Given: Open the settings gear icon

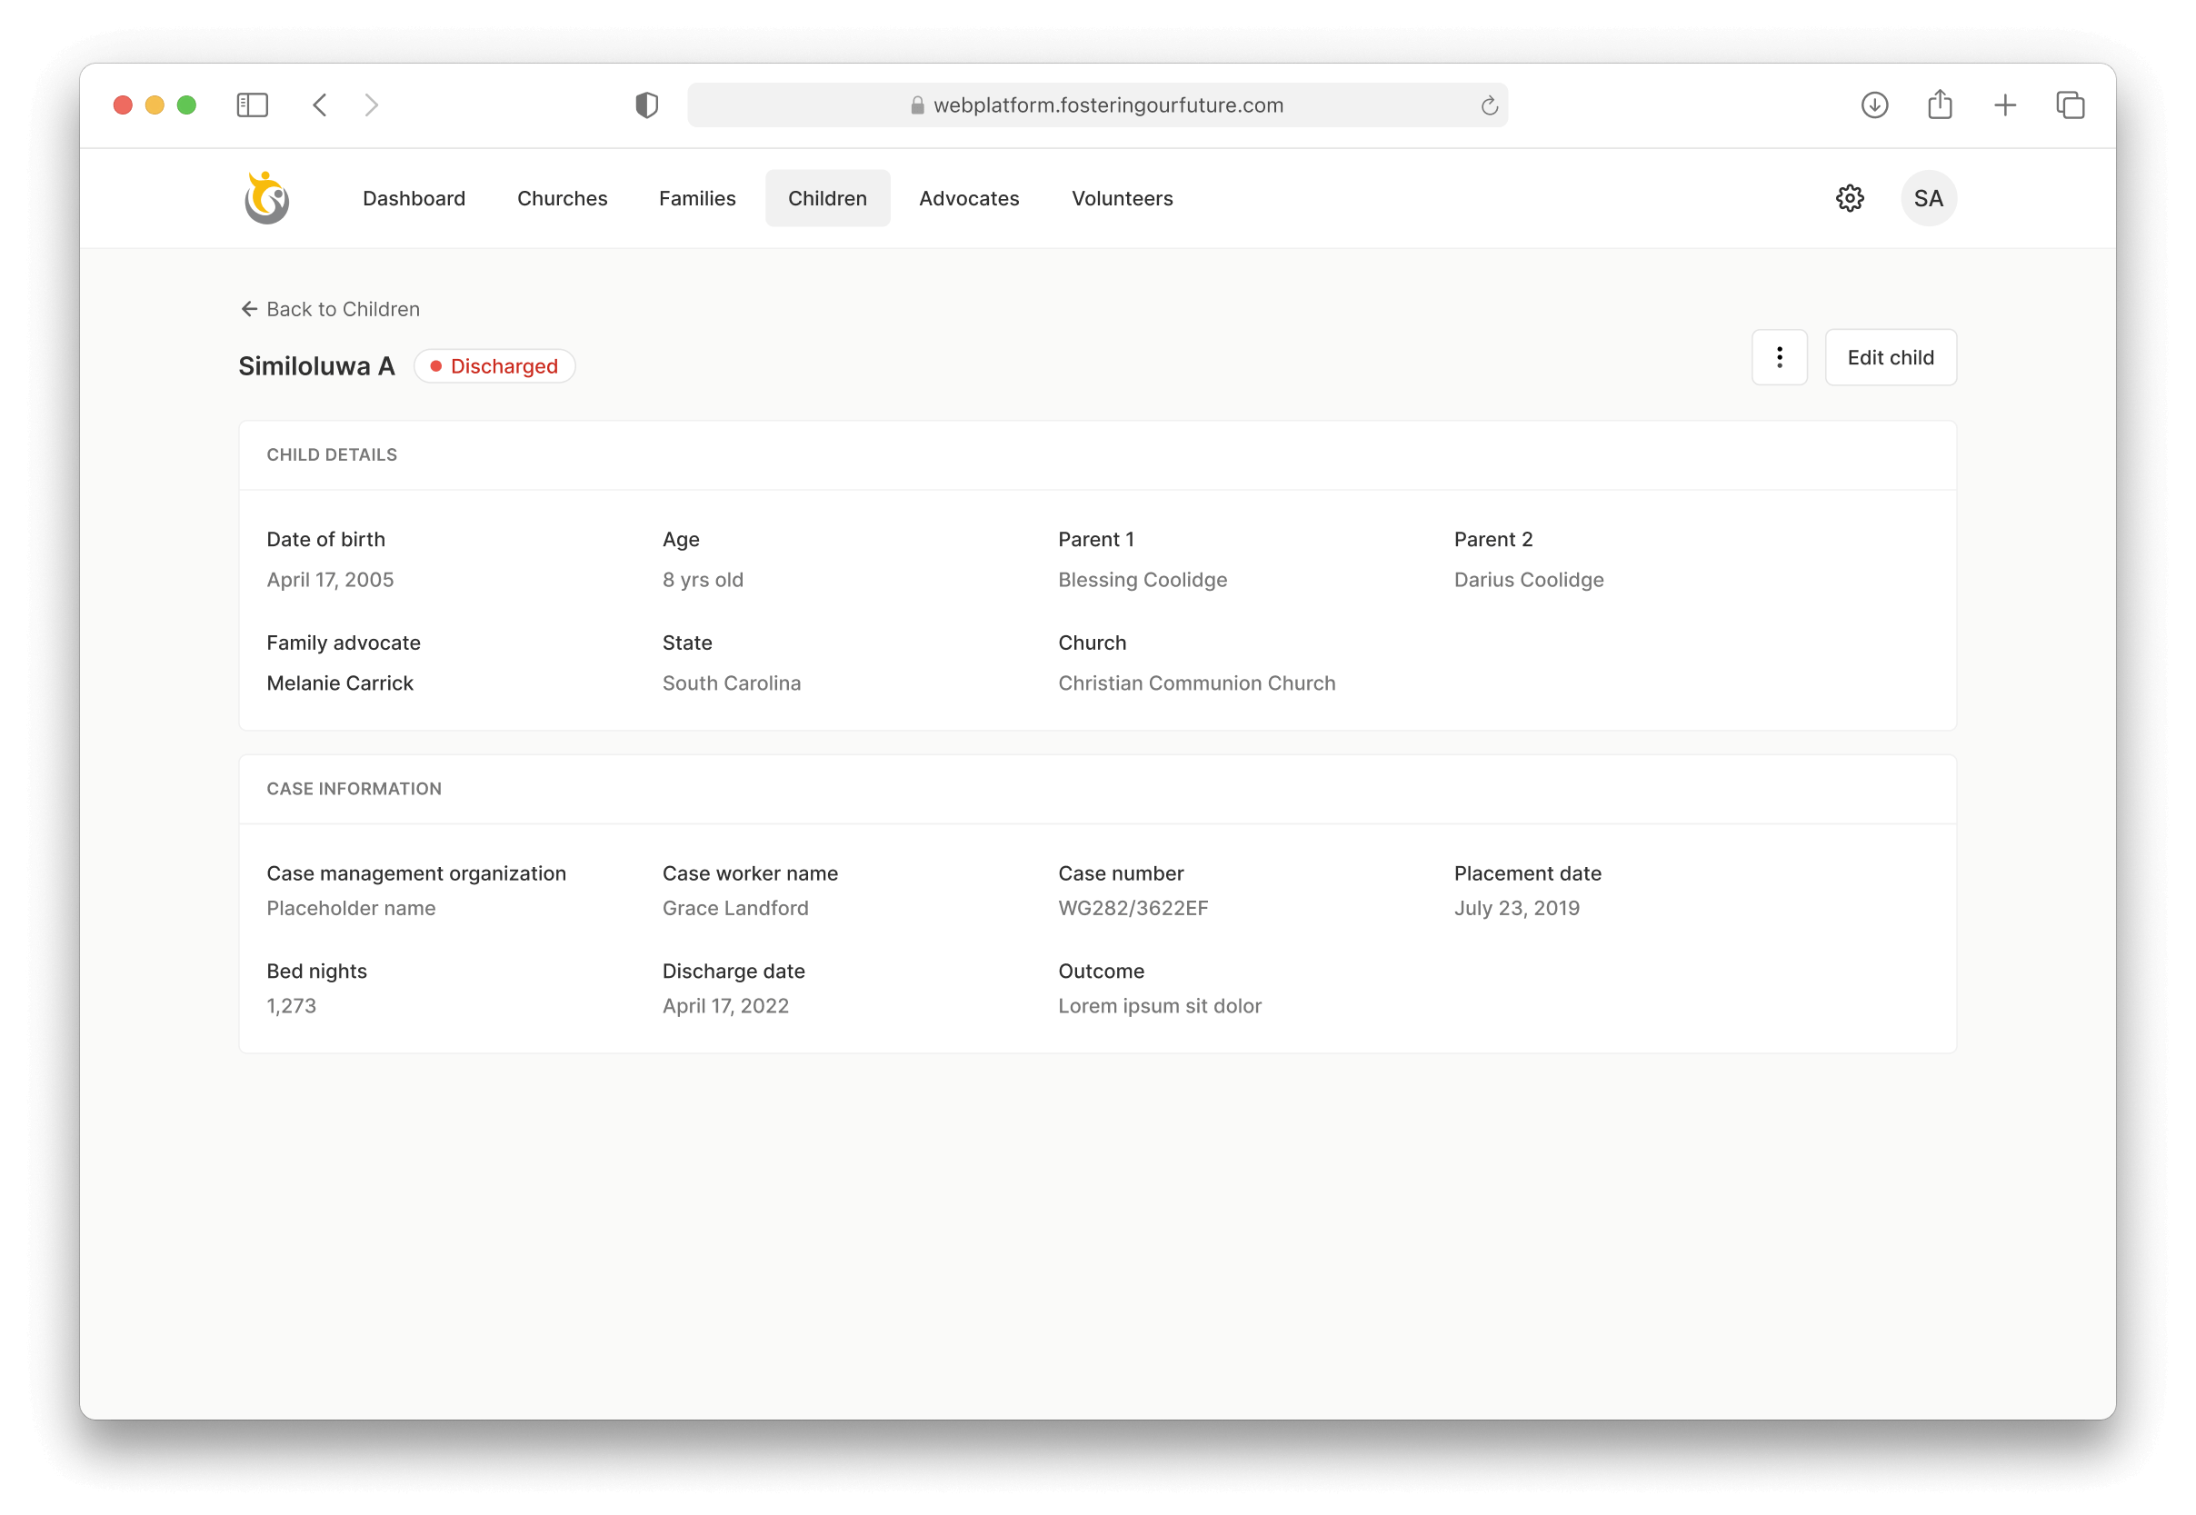Looking at the screenshot, I should tap(1849, 198).
